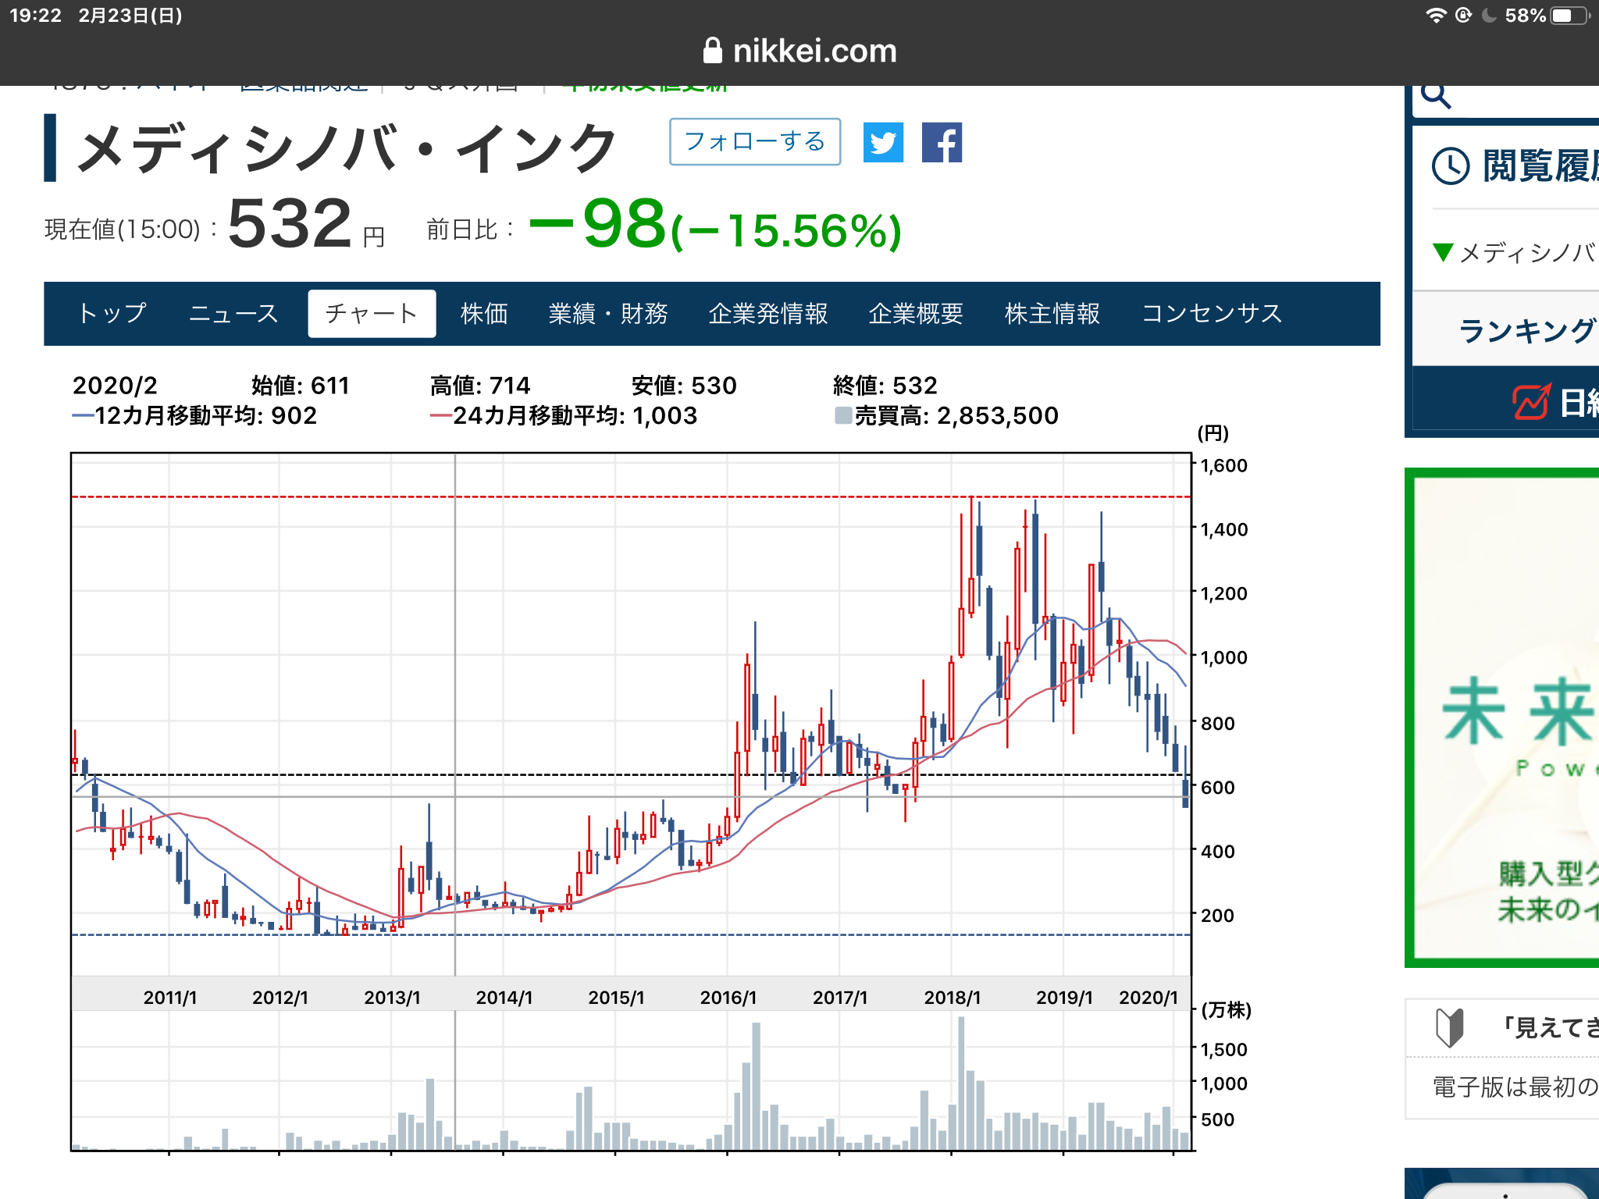This screenshot has height=1199, width=1599.
Task: Share on Facebook using f icon
Action: [x=942, y=142]
